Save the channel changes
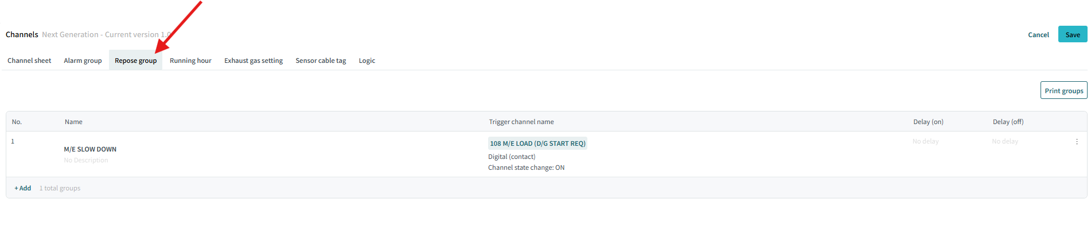 pos(1073,34)
